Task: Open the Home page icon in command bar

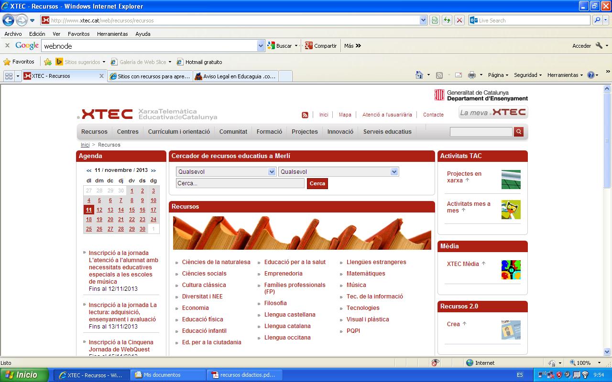Action: click(419, 75)
